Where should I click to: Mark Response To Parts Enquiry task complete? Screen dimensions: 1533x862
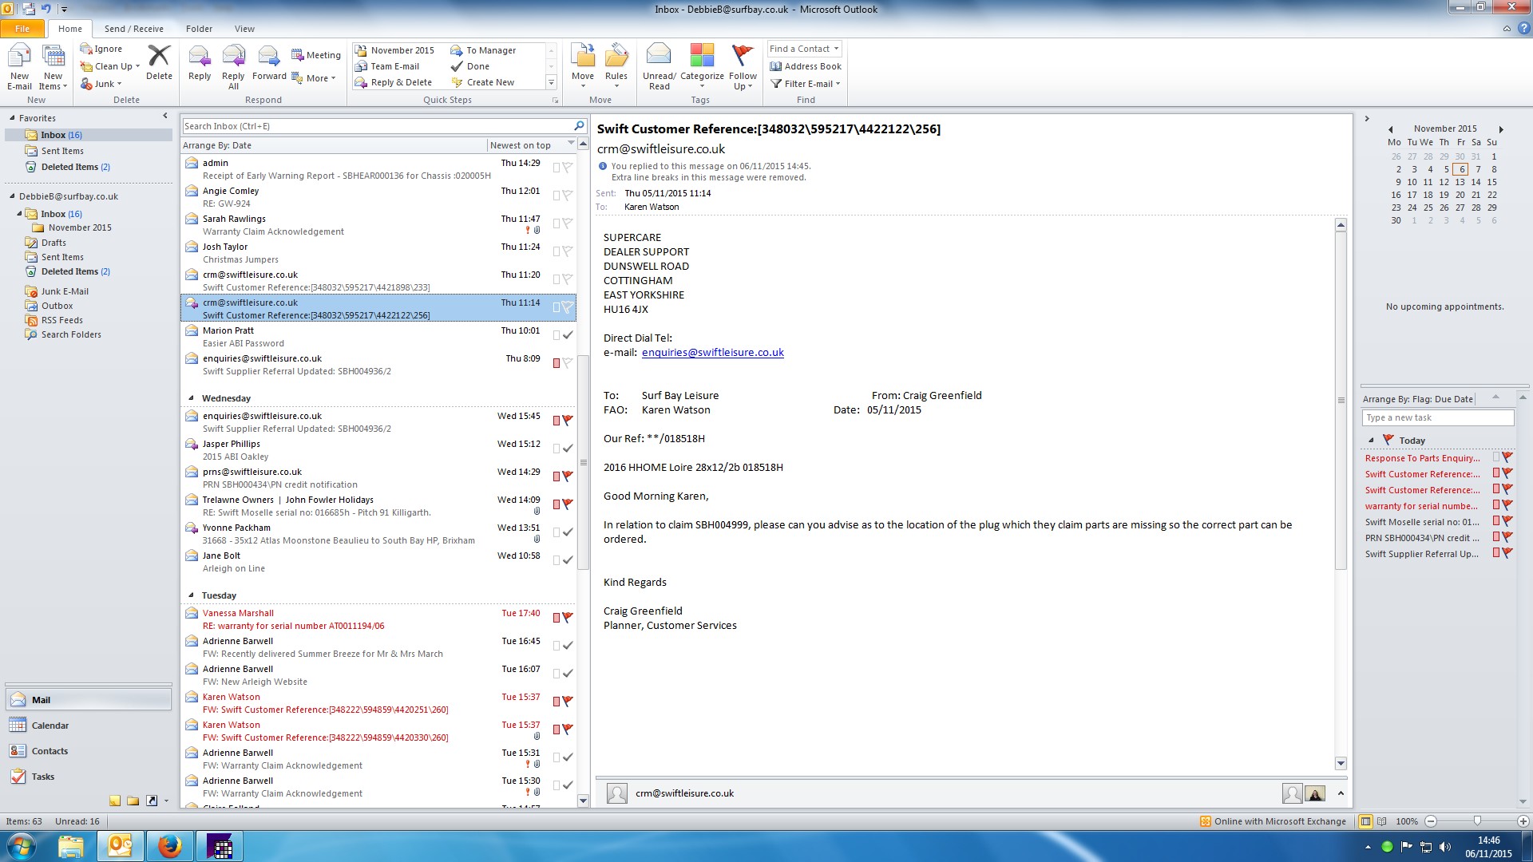tap(1507, 458)
